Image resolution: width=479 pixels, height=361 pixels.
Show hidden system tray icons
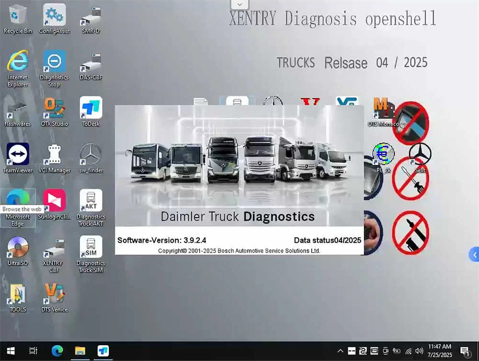click(340, 351)
